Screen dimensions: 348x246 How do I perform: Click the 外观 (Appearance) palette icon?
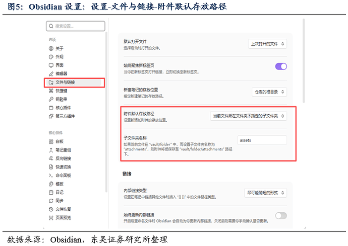[x=51, y=57]
